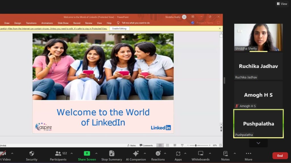The width and height of the screenshot is (291, 163).
Task: Toggle the video camera on
Action: point(3,154)
